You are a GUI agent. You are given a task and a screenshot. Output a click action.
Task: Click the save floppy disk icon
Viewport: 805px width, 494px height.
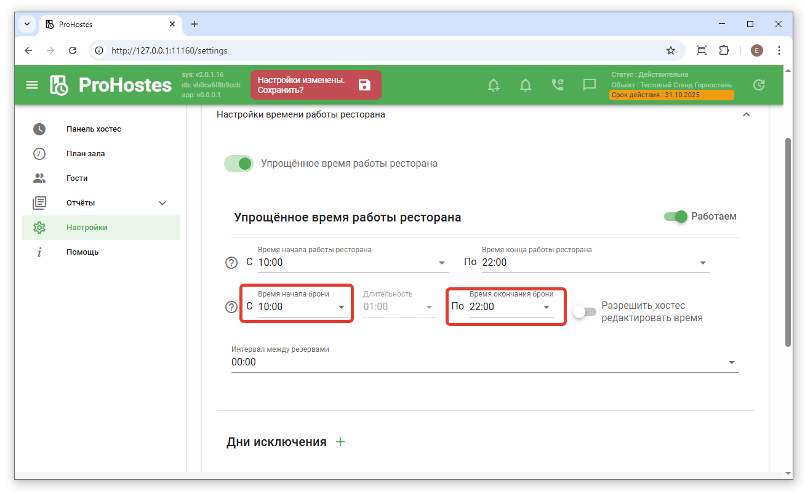[x=364, y=85]
